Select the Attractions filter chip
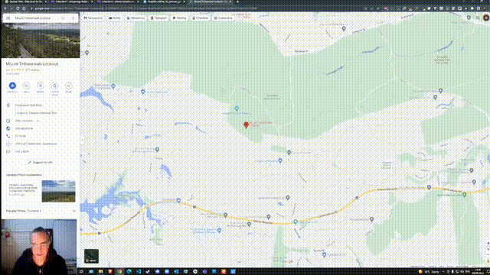 pos(136,18)
